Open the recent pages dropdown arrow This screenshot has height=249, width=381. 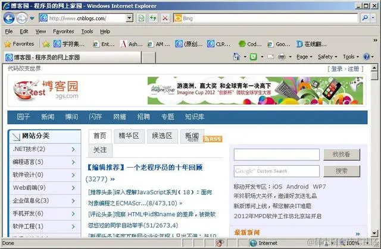(x=32, y=18)
